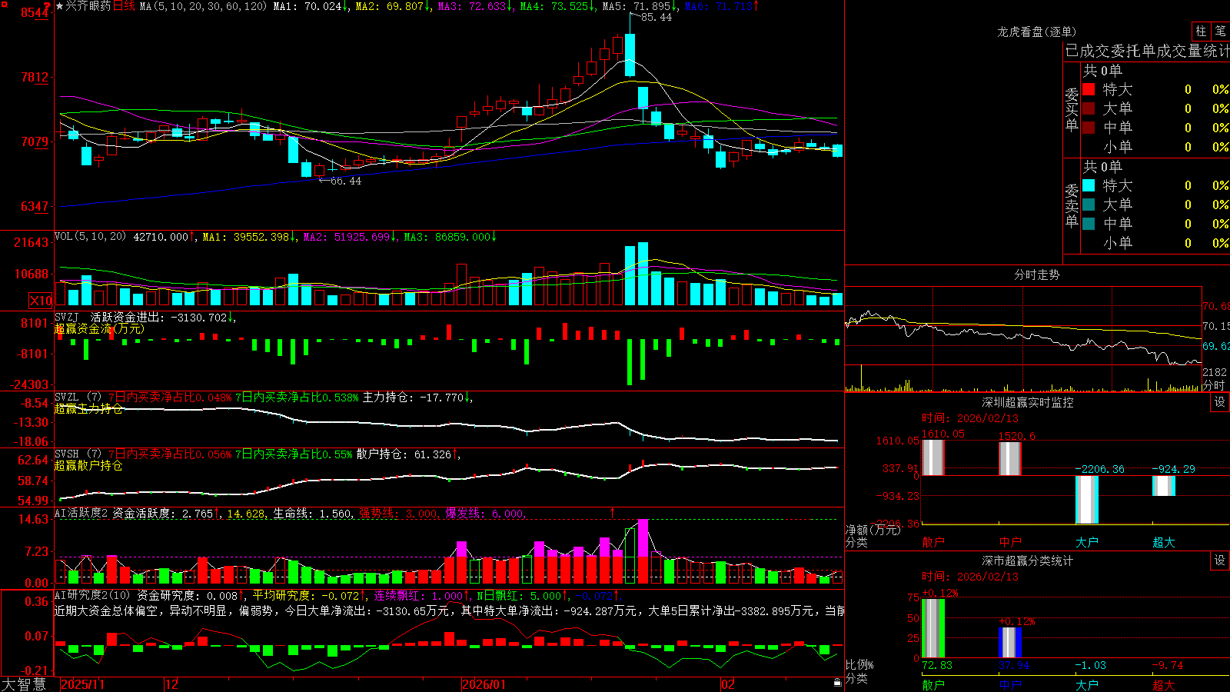Click the 分时走势 intraday price line chart
Screen dimensions: 1230x692
pos(1023,336)
